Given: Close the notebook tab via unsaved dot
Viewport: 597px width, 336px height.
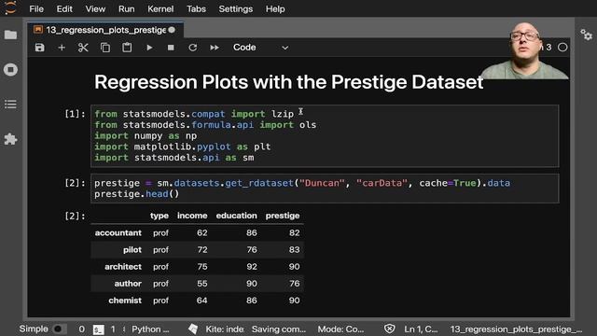Looking at the screenshot, I should pos(172,30).
